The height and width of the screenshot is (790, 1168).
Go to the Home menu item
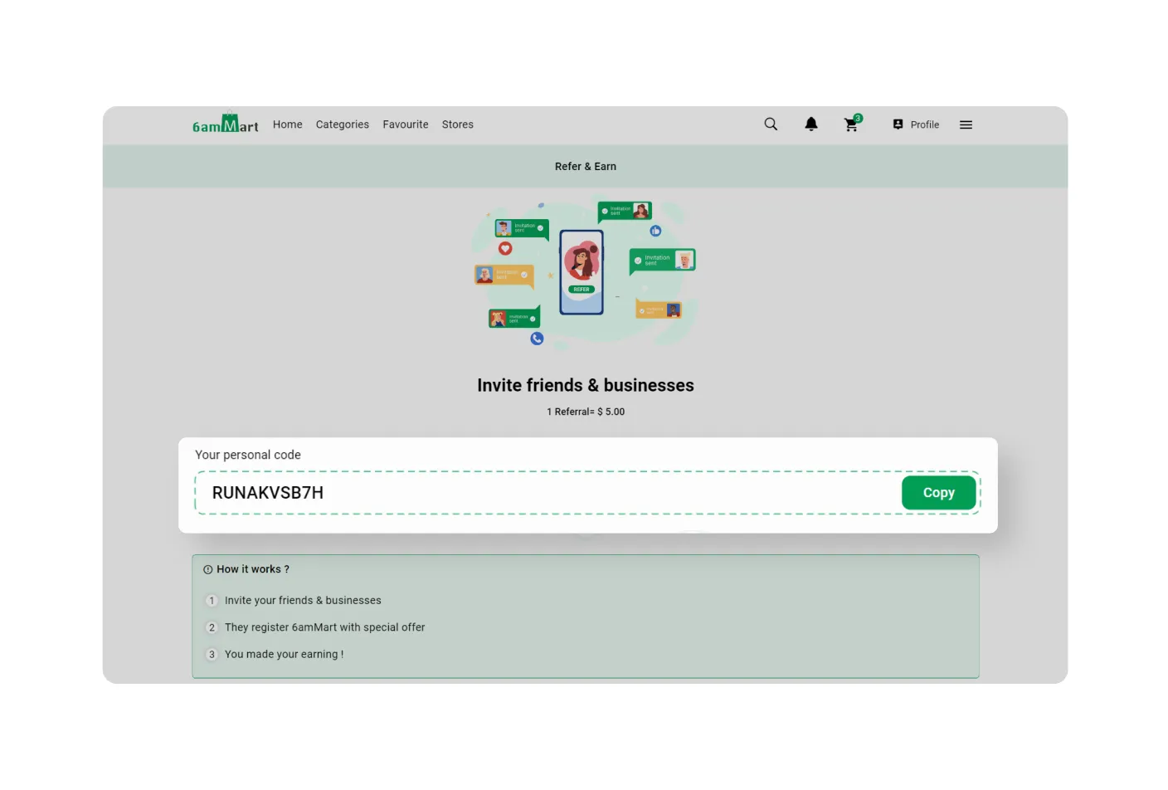[x=287, y=124]
